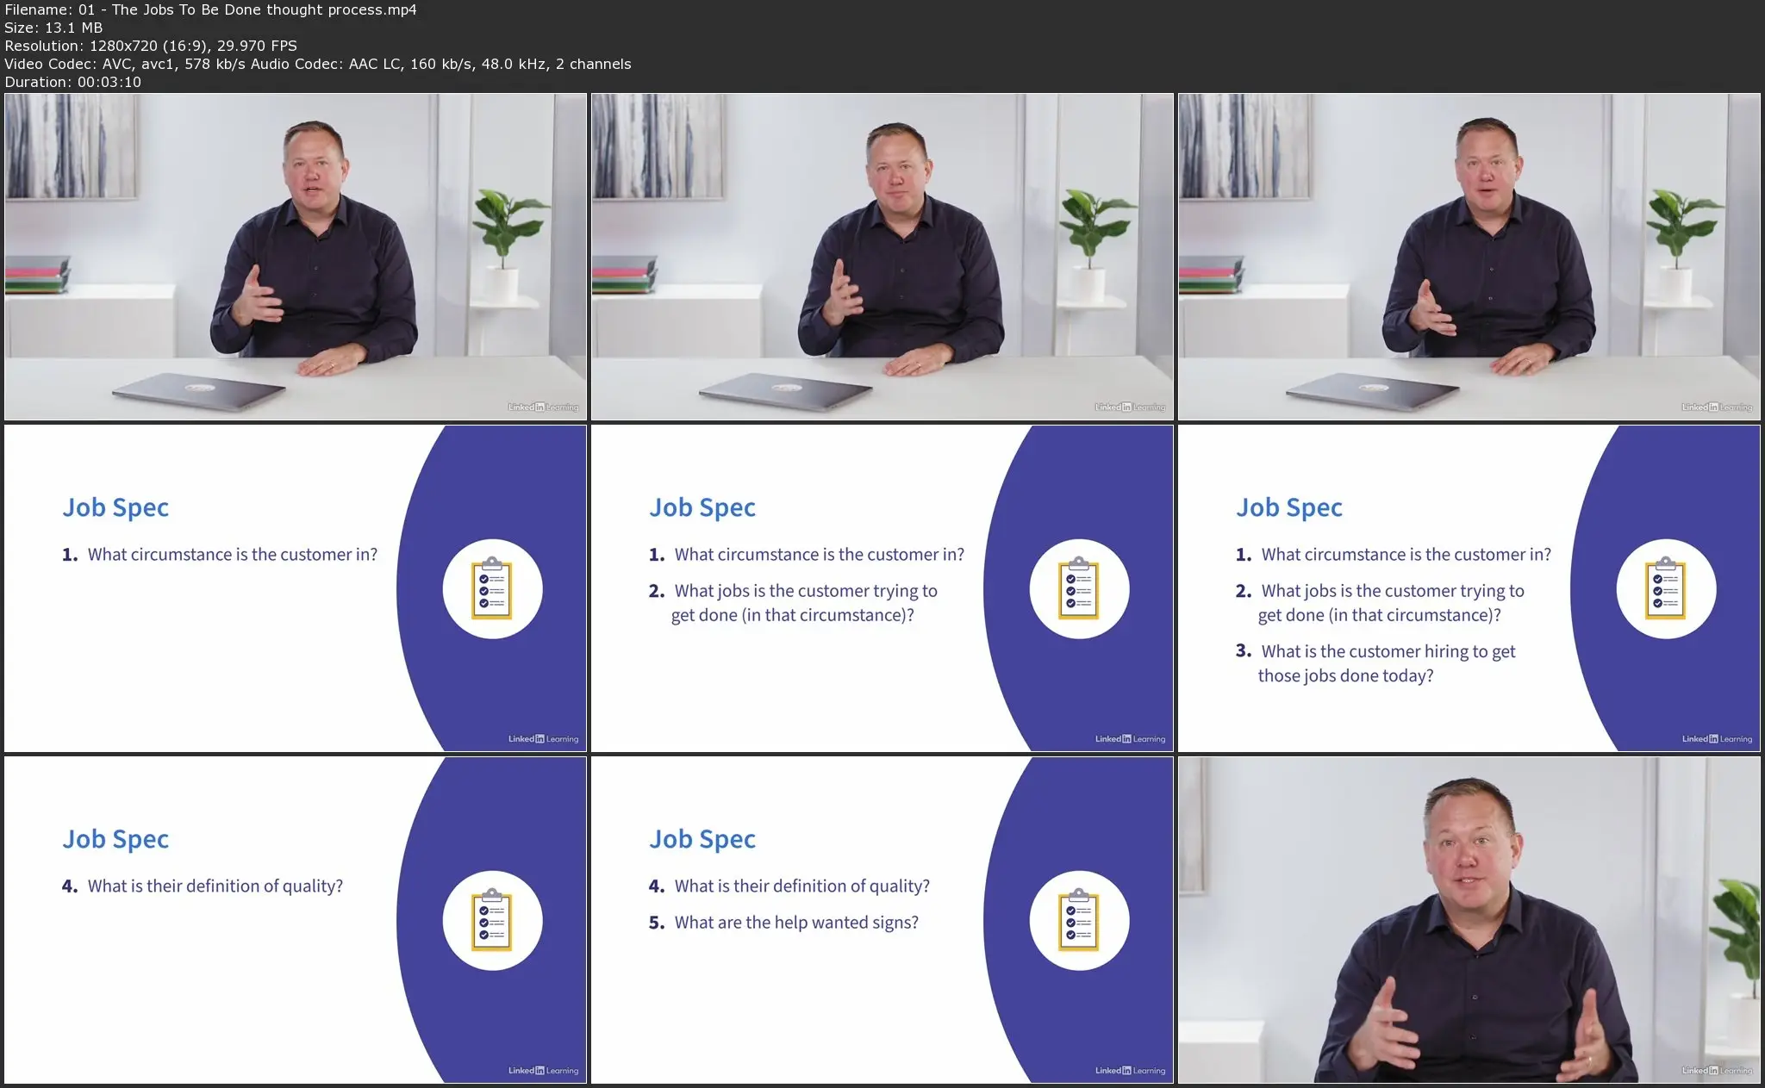Click question 4 text on the slide that includes question 5
Image resolution: width=1765 pixels, height=1088 pixels.
(801, 886)
